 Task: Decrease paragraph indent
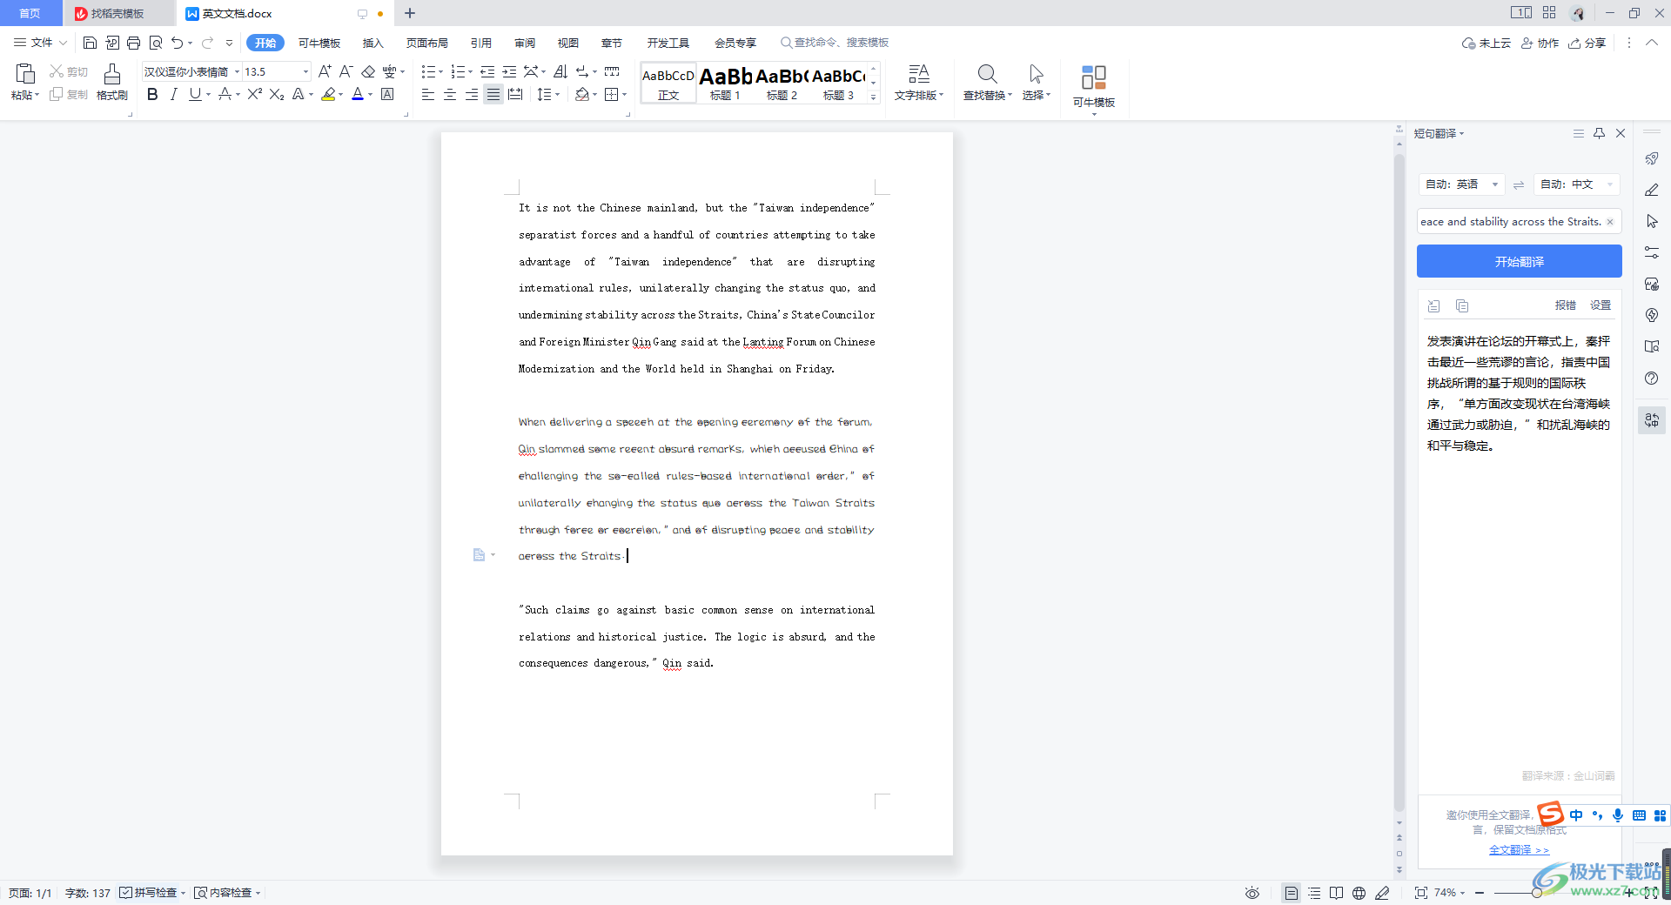pos(487,71)
